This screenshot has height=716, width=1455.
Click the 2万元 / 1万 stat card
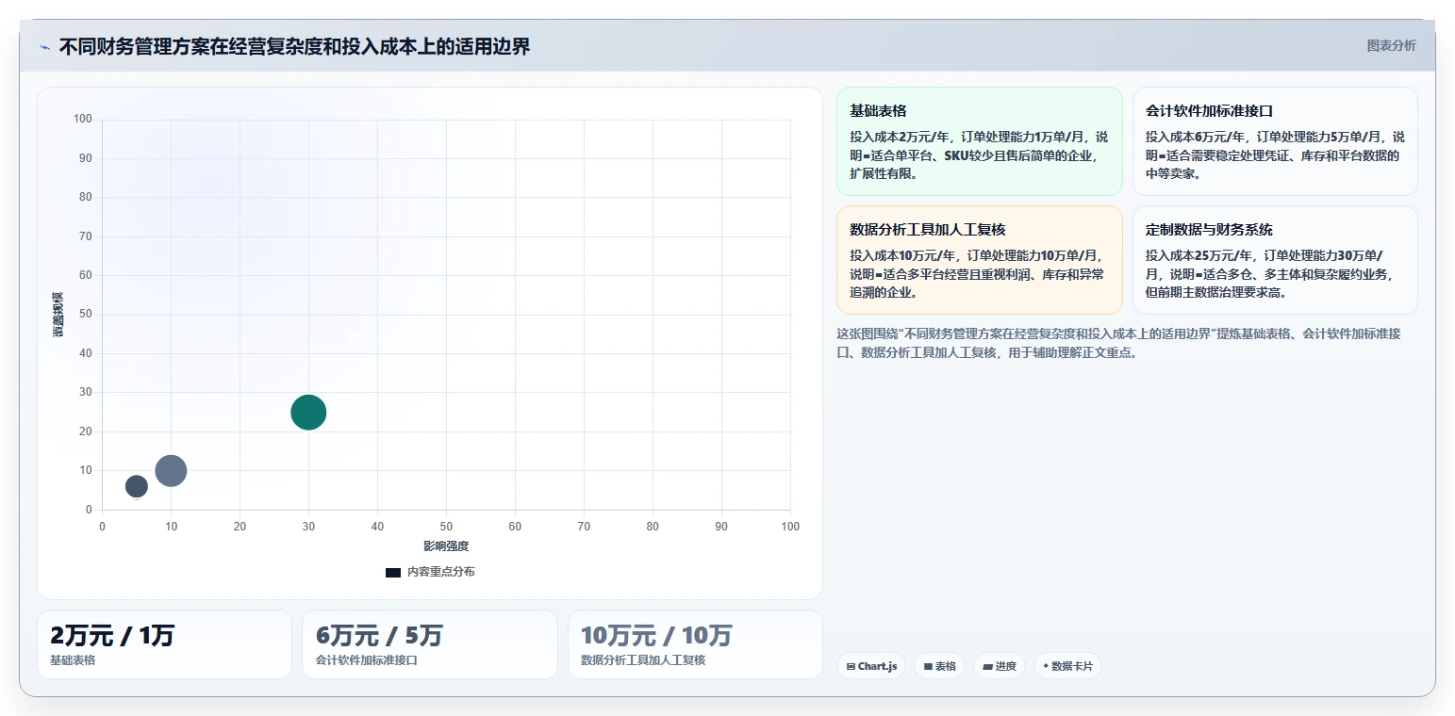tap(164, 644)
